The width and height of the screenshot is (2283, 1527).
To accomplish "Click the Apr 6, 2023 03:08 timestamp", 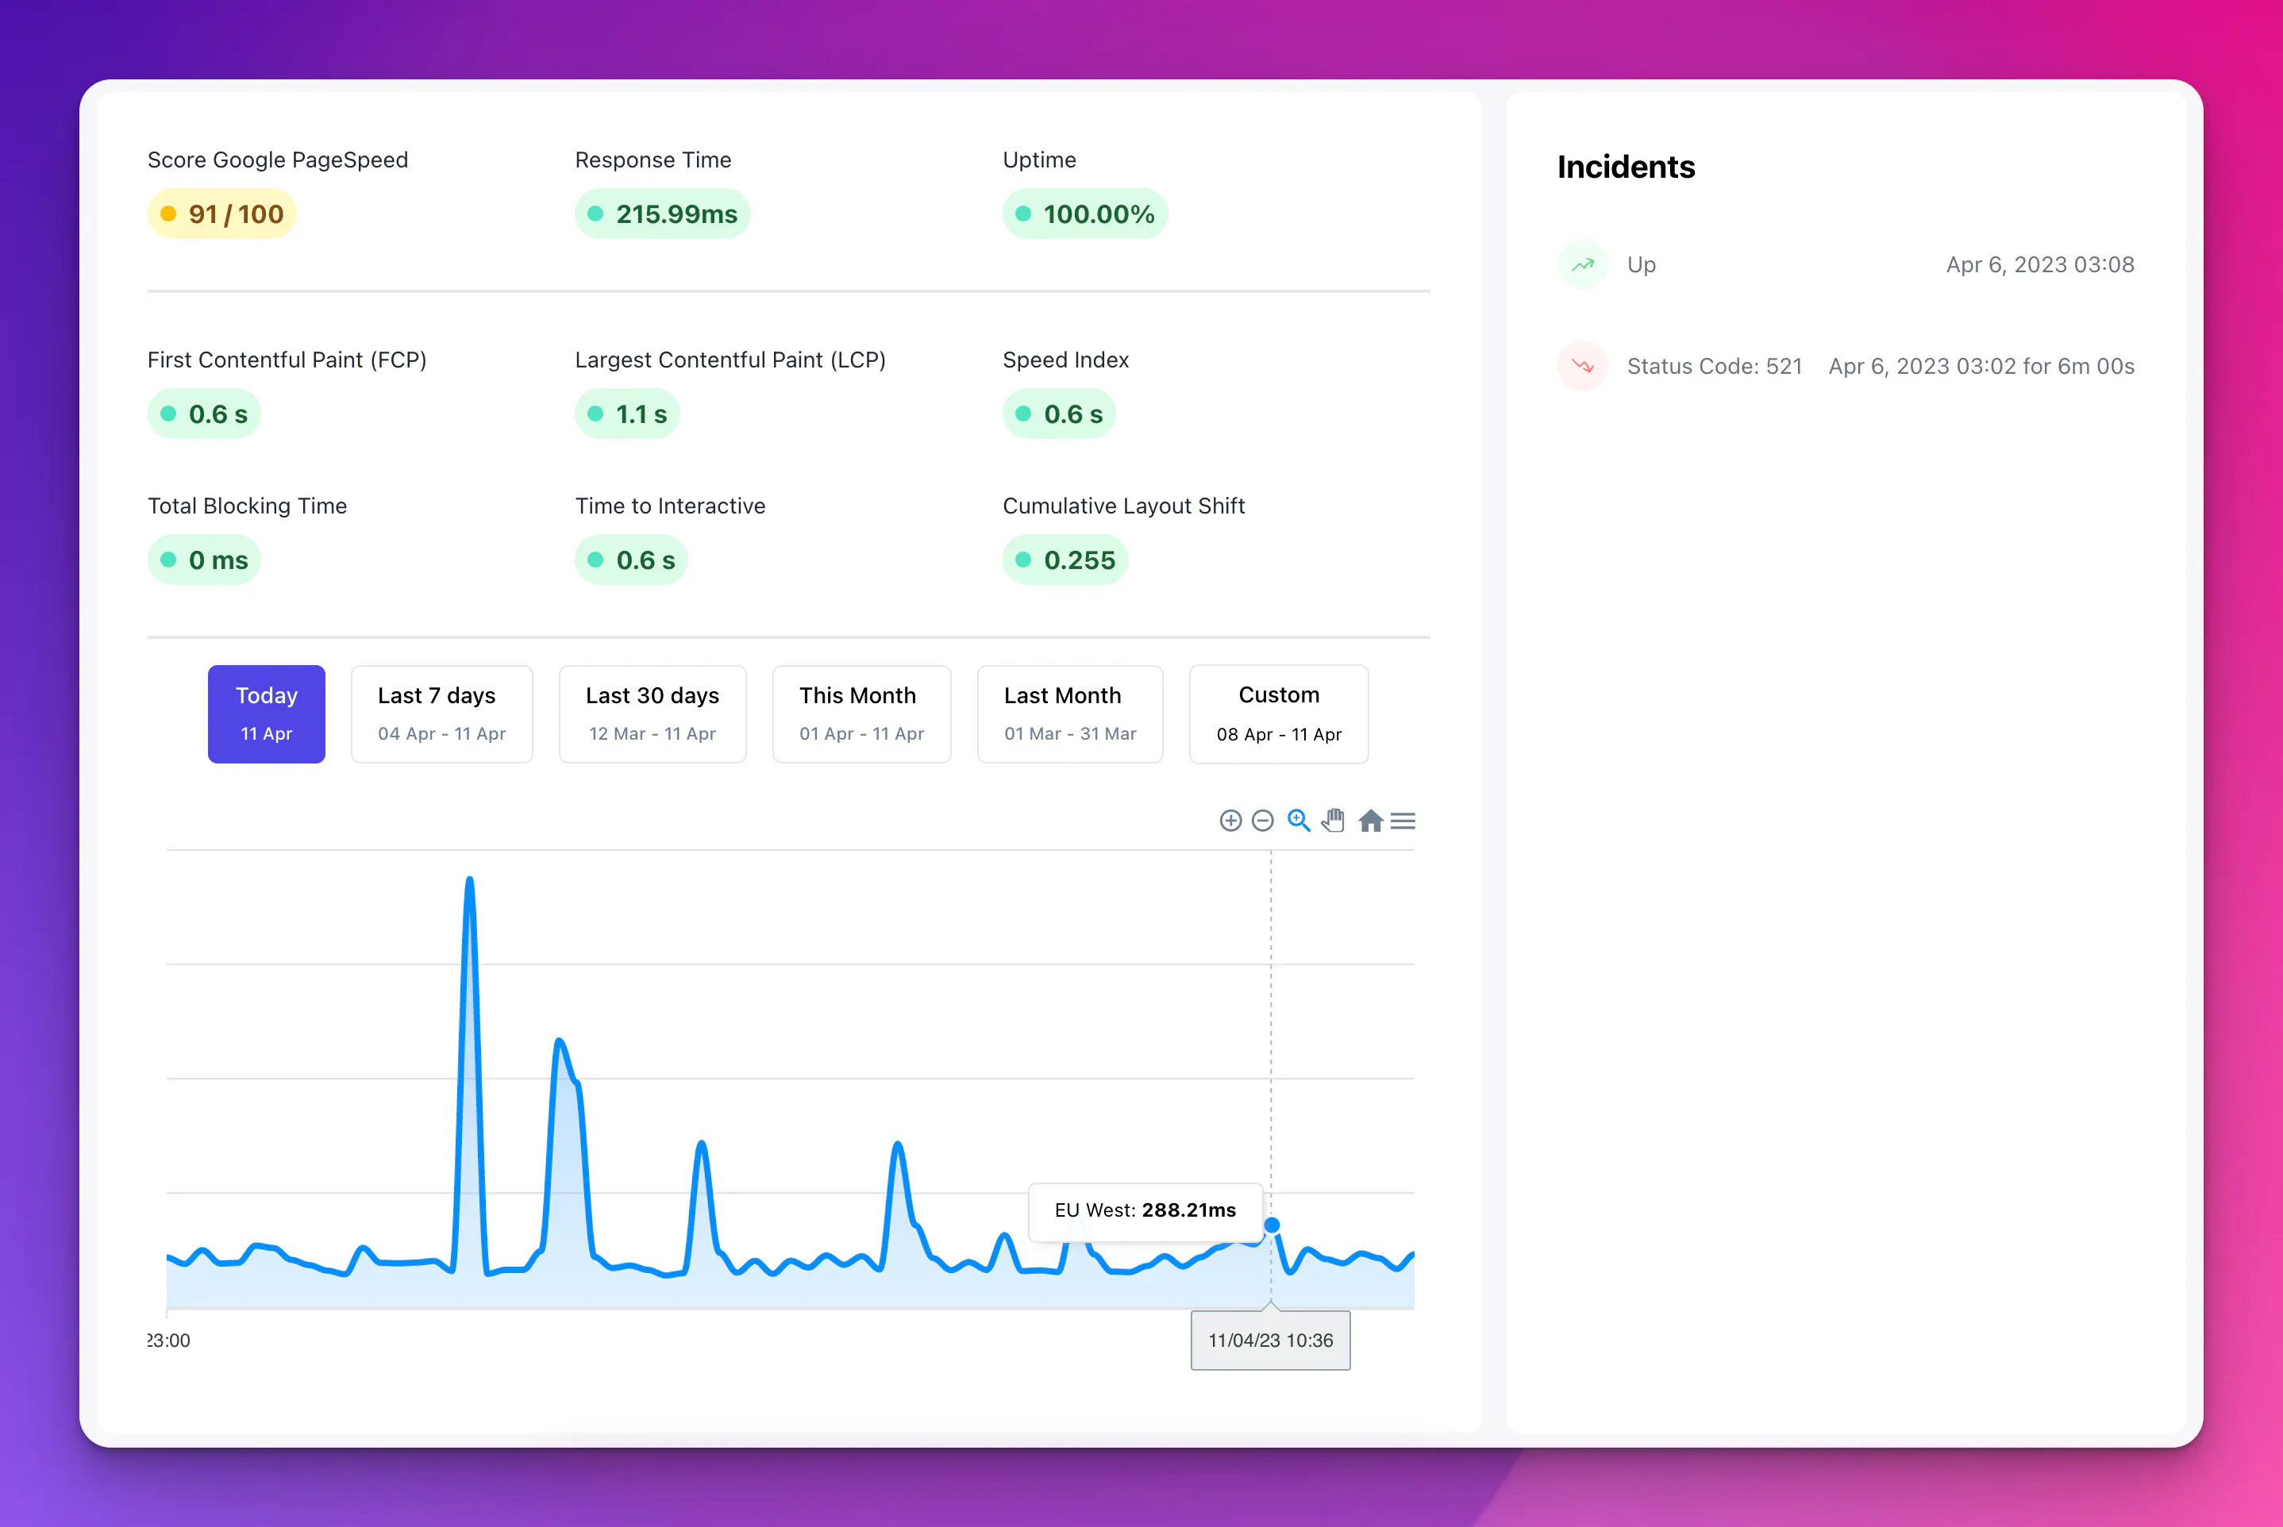I will (2039, 264).
